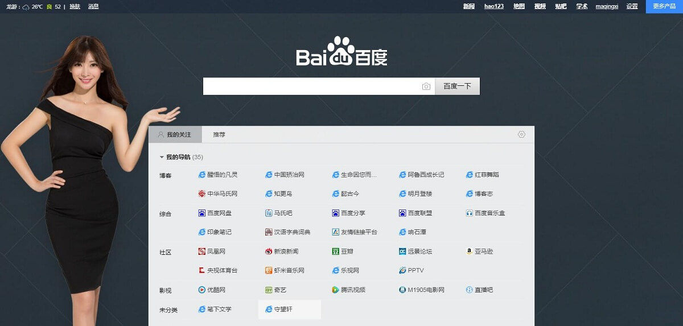Image resolution: width=683 pixels, height=326 pixels.
Task: Click the camera image search icon
Action: pyautogui.click(x=426, y=86)
